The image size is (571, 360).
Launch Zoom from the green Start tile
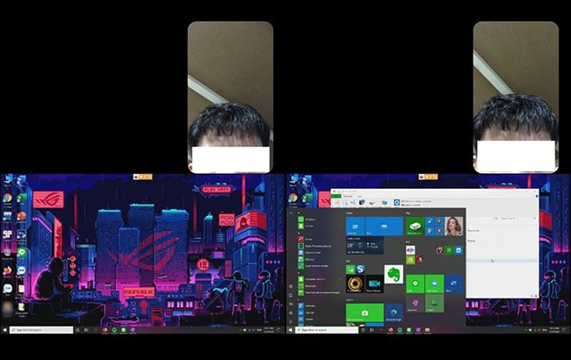(x=435, y=284)
